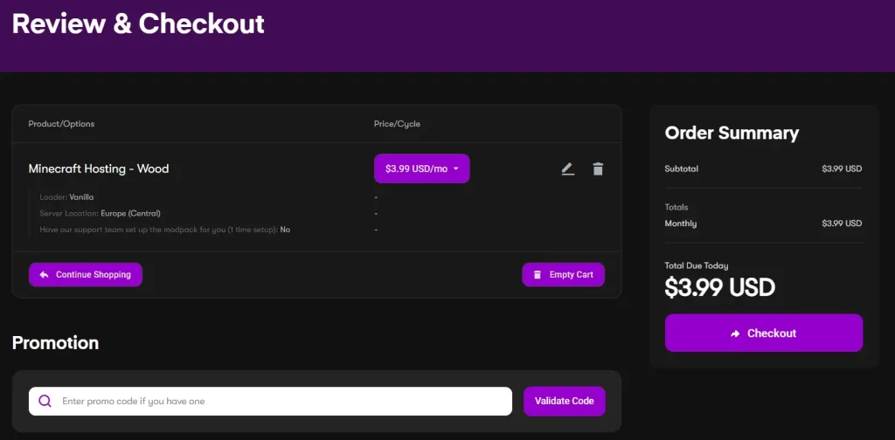
Task: Go back via Continue Shopping
Action: tap(86, 275)
